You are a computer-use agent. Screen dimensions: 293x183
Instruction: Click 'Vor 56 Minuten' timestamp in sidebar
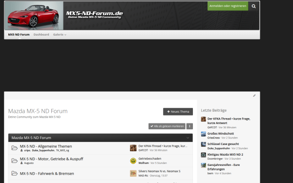click(x=228, y=127)
